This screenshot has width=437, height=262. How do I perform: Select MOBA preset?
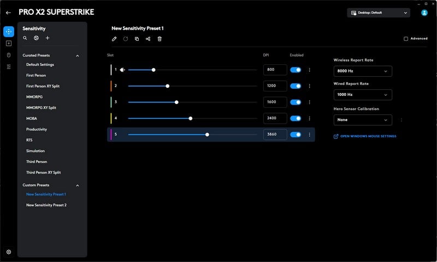32,118
